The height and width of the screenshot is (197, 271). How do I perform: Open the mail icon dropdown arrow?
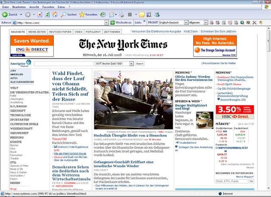coord(116,15)
